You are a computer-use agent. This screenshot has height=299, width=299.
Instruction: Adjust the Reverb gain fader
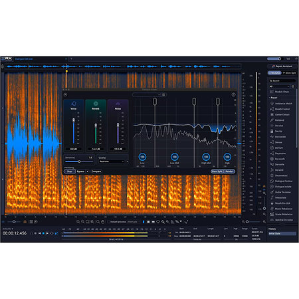pos(96,126)
